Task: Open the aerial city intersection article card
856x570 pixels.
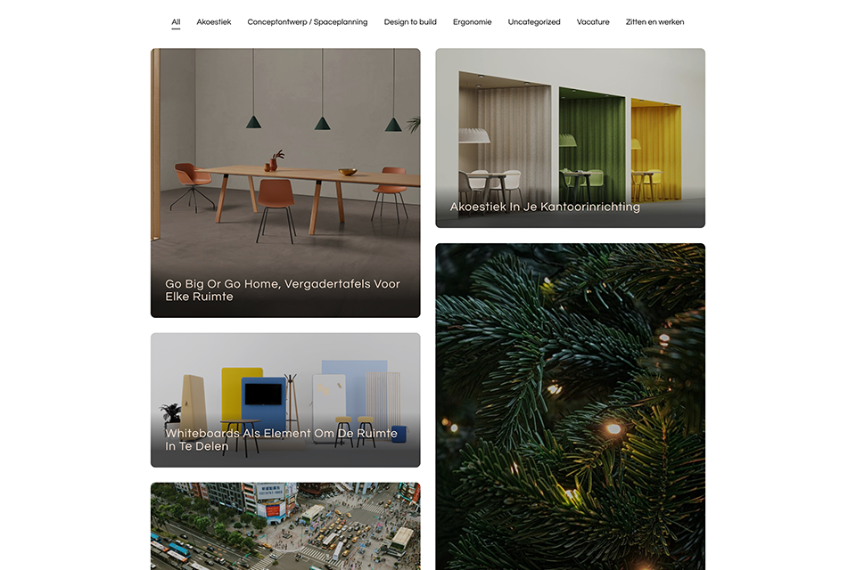Action: coord(285,525)
